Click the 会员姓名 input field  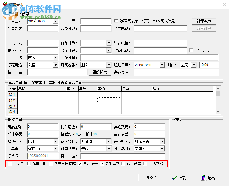point(43,29)
